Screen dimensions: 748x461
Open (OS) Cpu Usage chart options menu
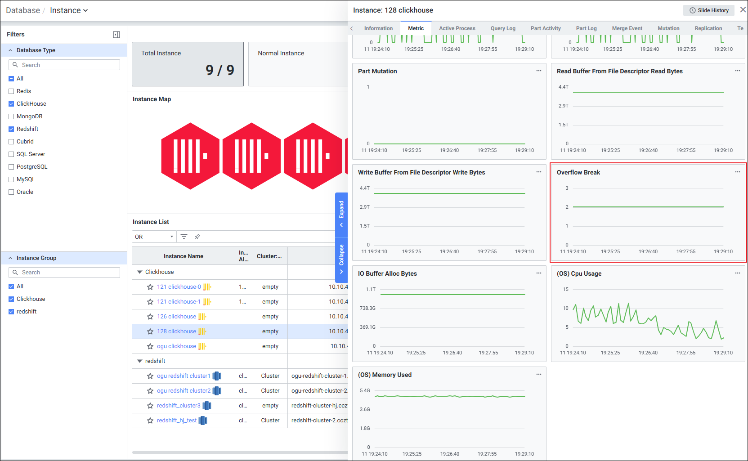pyautogui.click(x=737, y=273)
